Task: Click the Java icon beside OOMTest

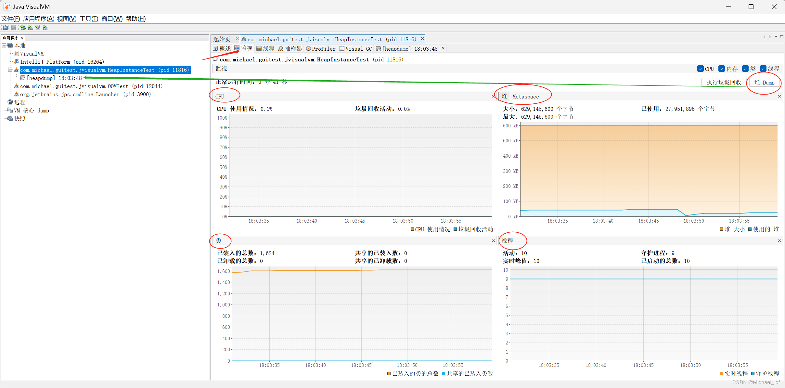Action: pos(16,86)
